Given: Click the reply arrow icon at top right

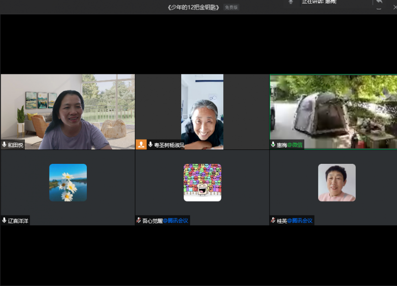Looking at the screenshot, I should click(379, 2).
